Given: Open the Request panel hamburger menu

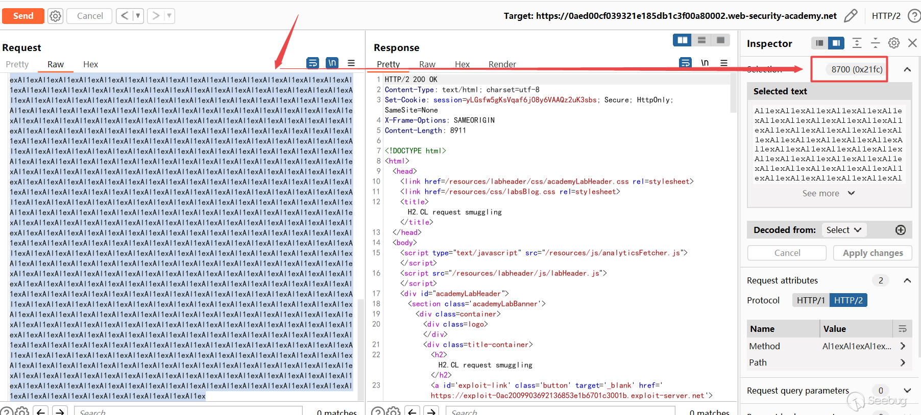Looking at the screenshot, I should click(x=351, y=63).
